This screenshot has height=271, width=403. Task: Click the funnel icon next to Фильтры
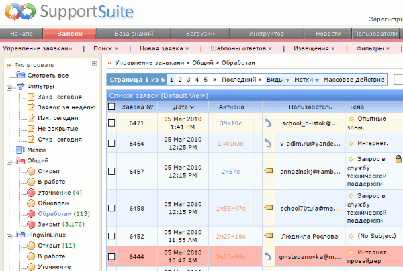click(19, 87)
